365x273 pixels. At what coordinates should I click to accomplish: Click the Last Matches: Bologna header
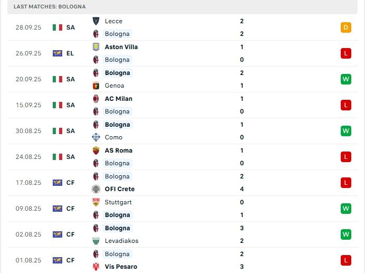[50, 6]
